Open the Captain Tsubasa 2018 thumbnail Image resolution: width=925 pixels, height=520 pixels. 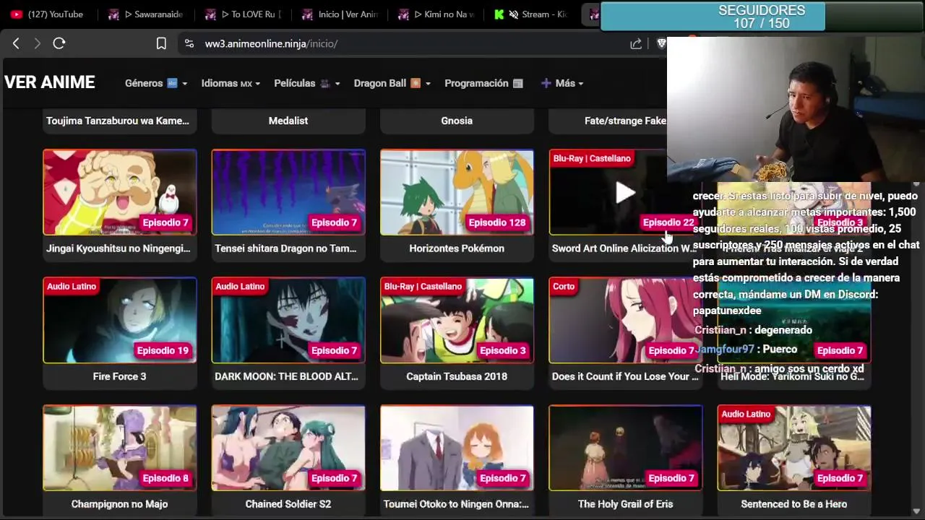tap(457, 320)
